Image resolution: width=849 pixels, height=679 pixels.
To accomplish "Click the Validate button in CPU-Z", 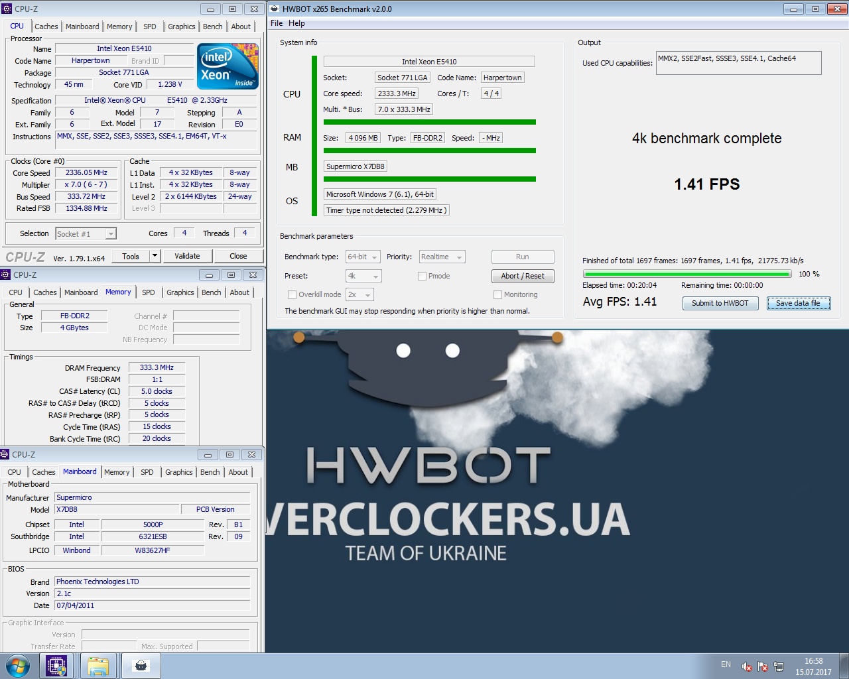I will 187,256.
